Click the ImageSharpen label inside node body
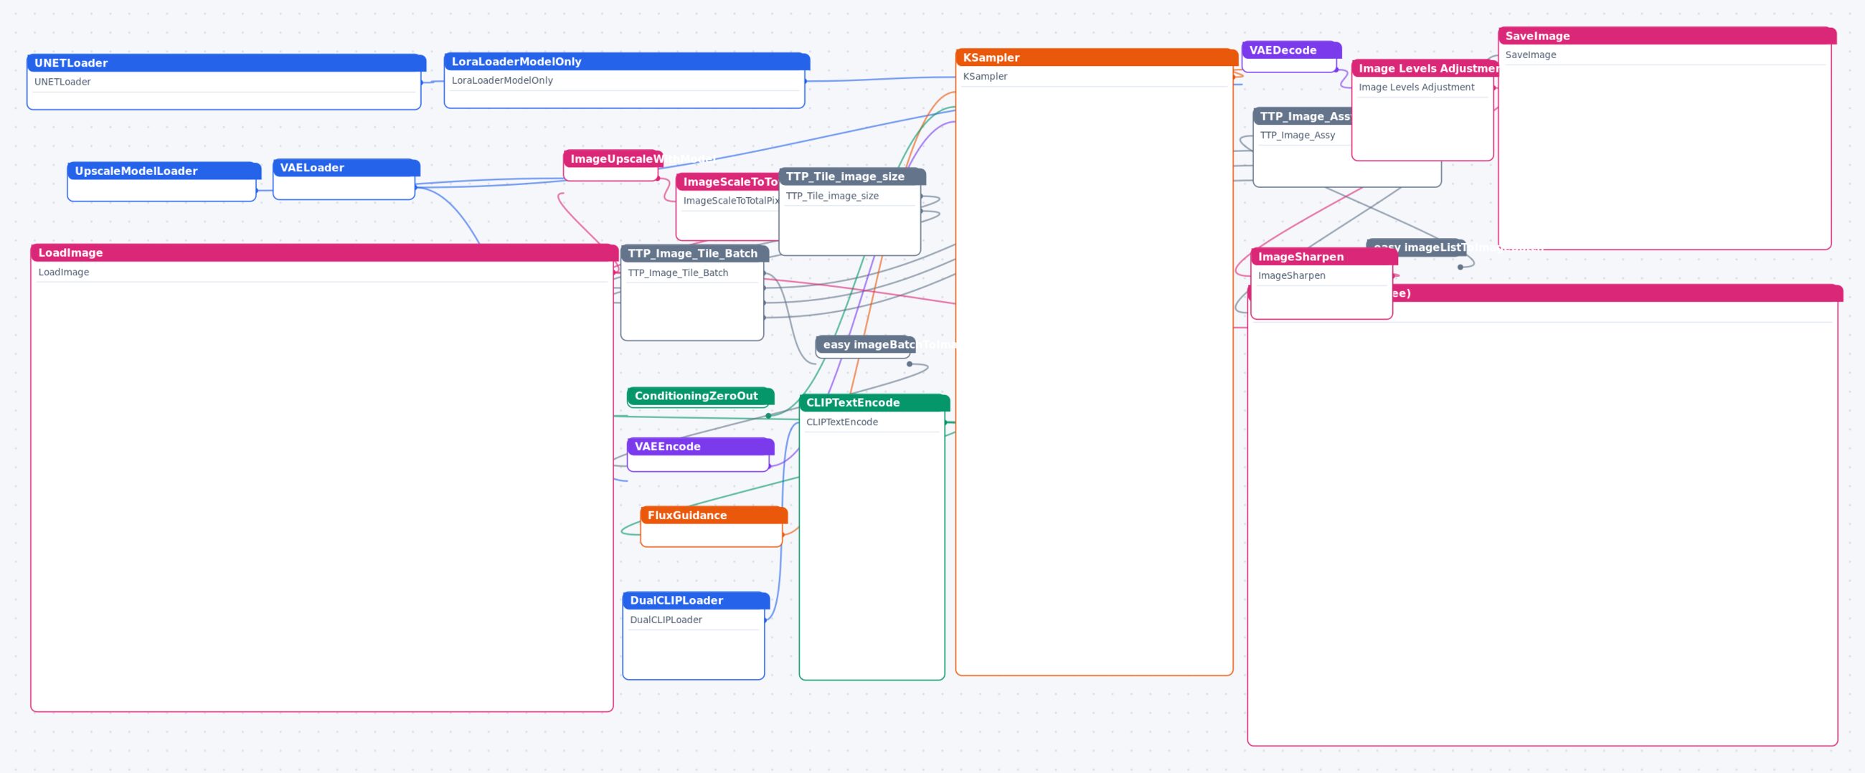The height and width of the screenshot is (773, 1865). point(1292,275)
